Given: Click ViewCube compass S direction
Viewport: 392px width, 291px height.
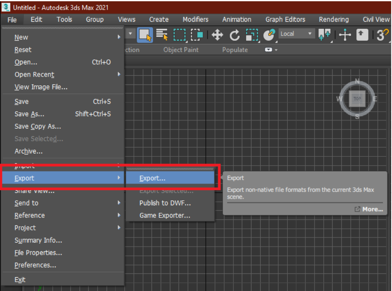Looking at the screenshot, I should click(x=357, y=116).
